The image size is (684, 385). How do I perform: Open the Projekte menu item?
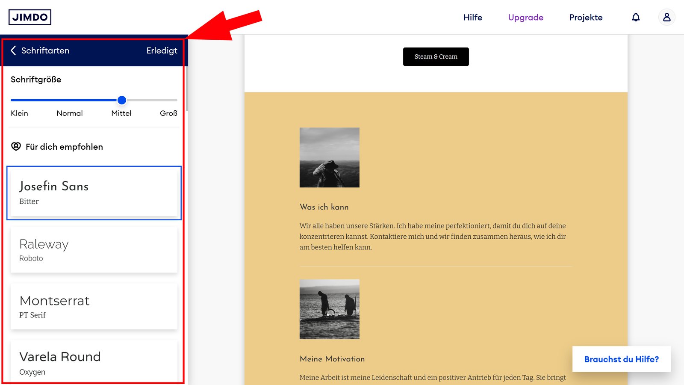586,18
